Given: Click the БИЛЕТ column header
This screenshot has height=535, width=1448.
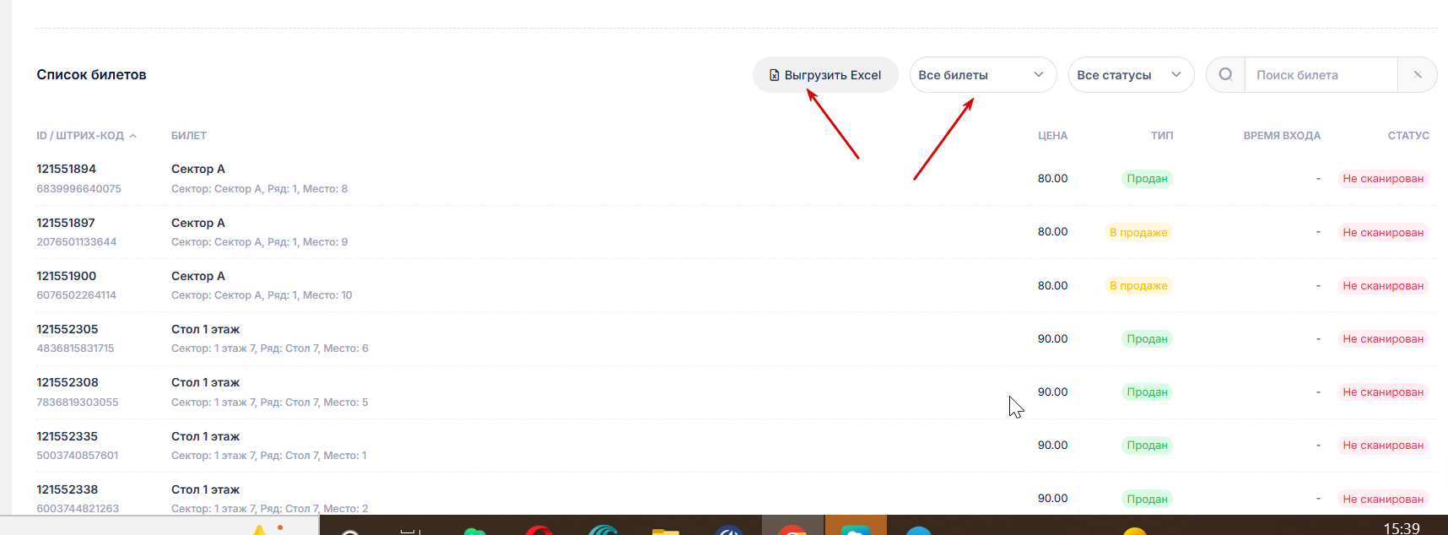Looking at the screenshot, I should point(189,136).
